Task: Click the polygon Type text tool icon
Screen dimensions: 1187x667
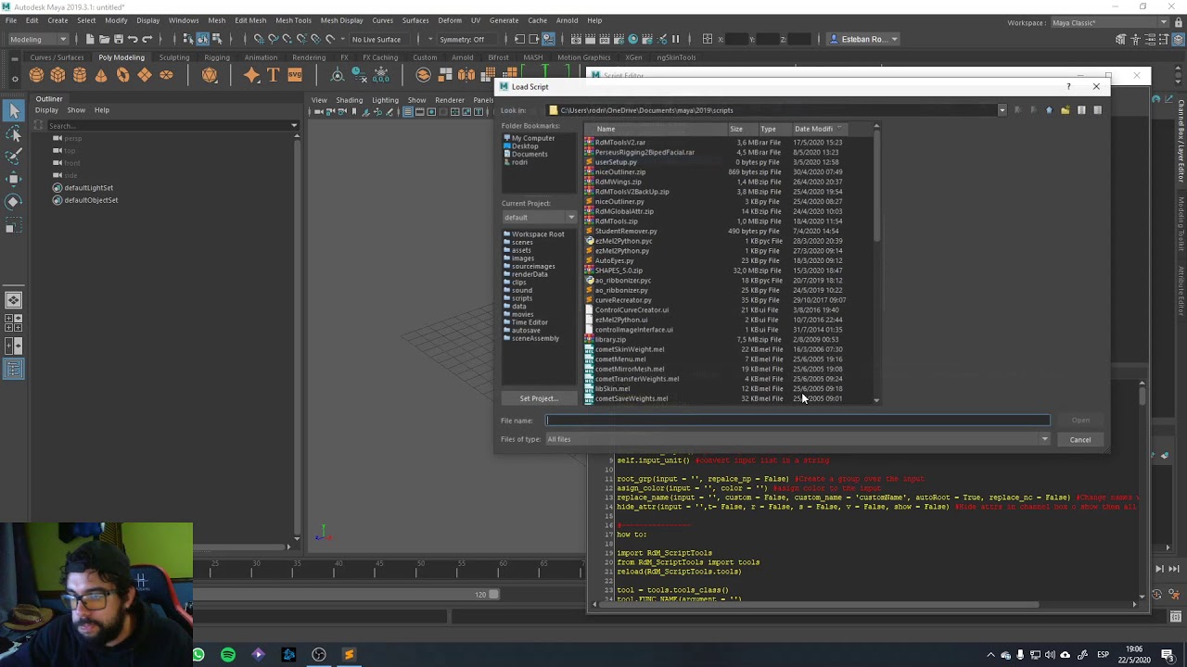Action: 273,75
